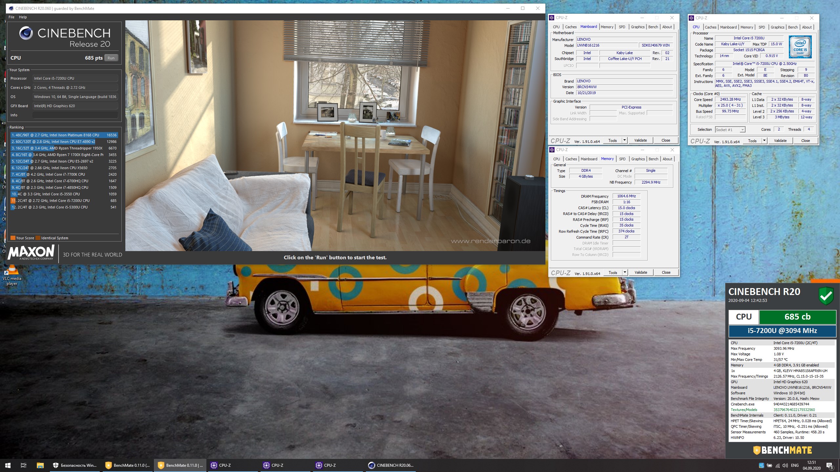
Task: Click the BIOS version 8RCN54WW field
Action: (624, 87)
